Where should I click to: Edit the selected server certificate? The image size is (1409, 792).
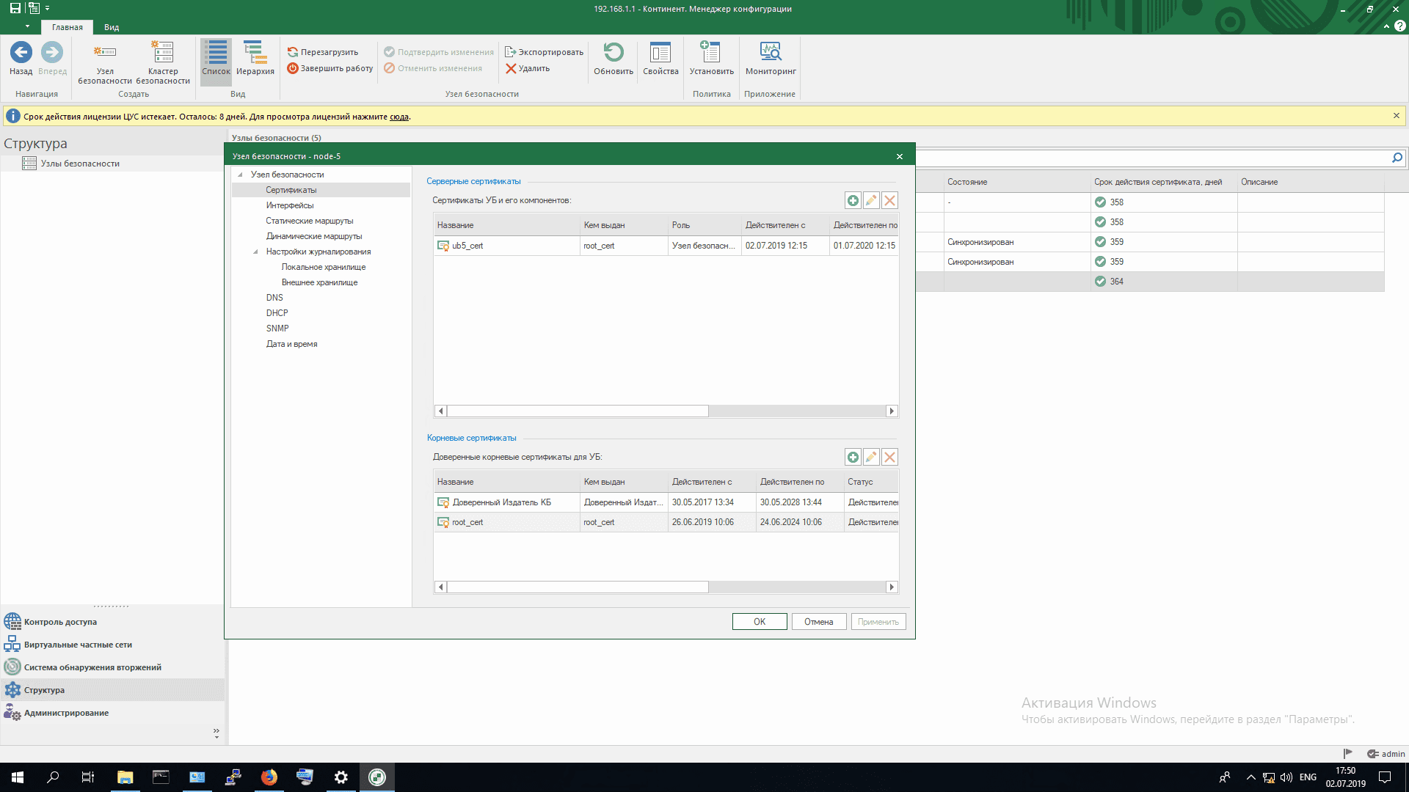coord(871,200)
